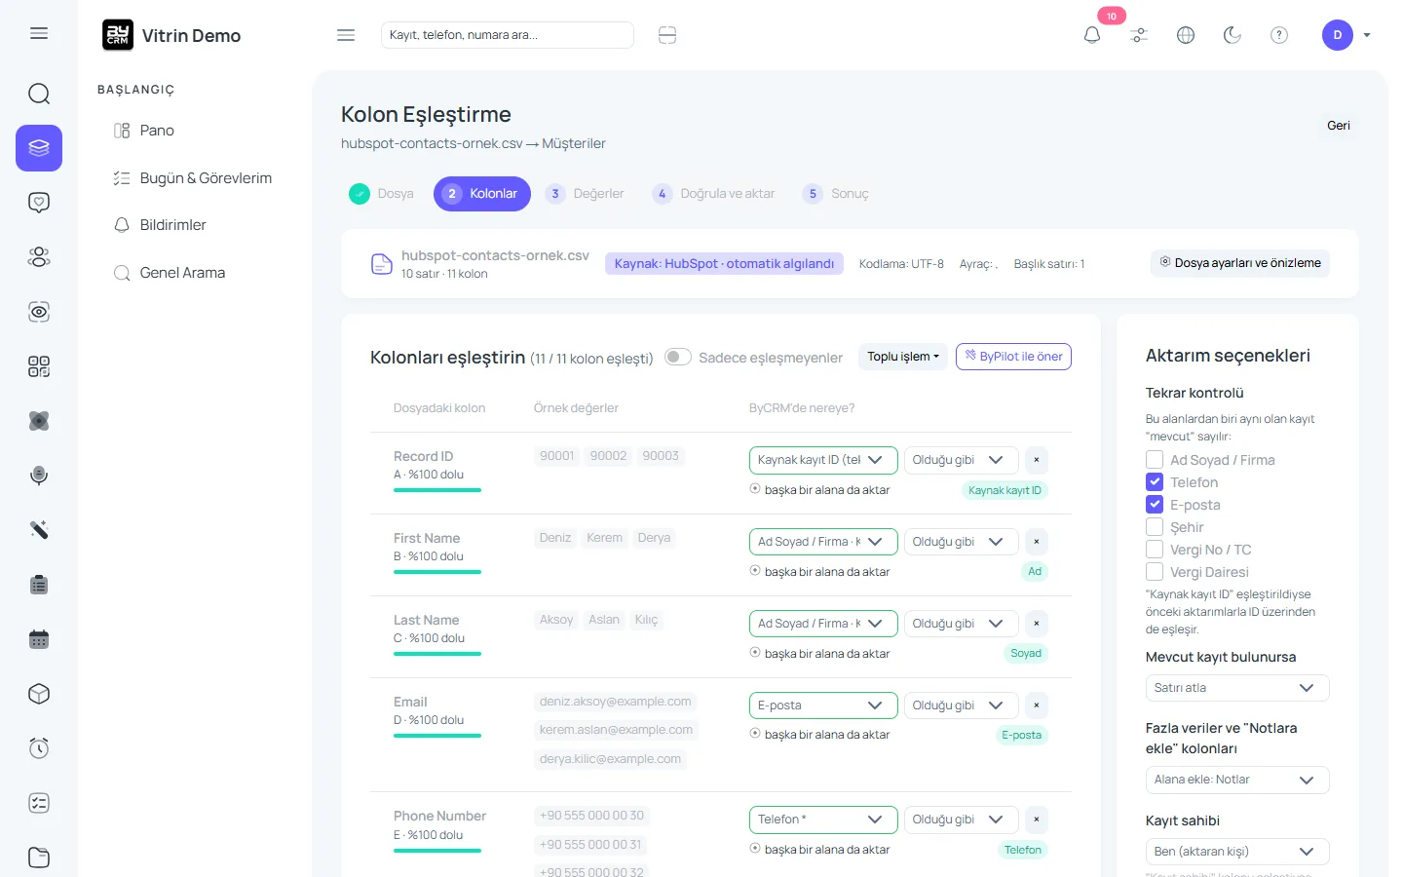1403x877 pixels.
Task: Open the calendar icon in rail
Action: pos(39,639)
